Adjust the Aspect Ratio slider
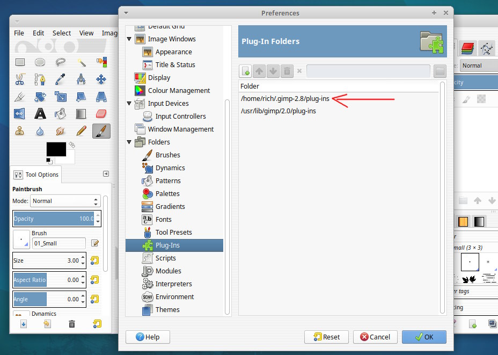The height and width of the screenshot is (355, 498). tap(46, 280)
